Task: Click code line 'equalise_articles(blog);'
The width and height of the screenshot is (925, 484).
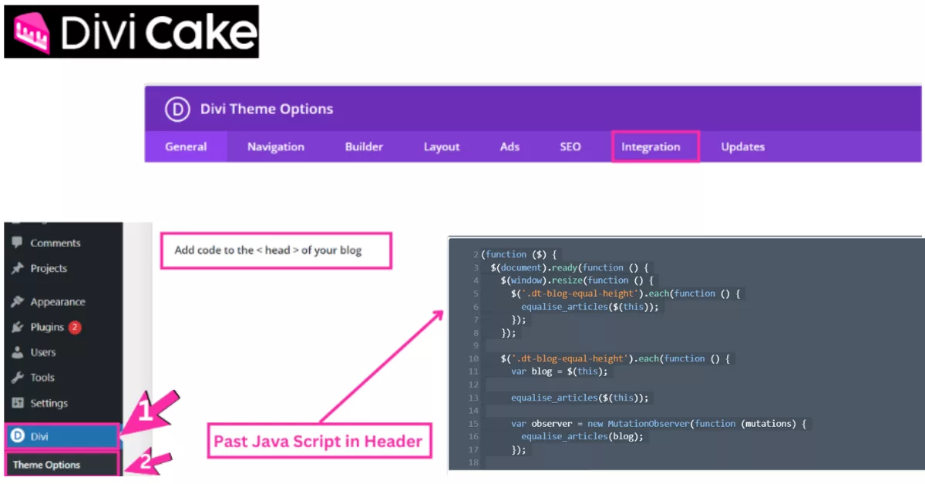Action: 582,436
